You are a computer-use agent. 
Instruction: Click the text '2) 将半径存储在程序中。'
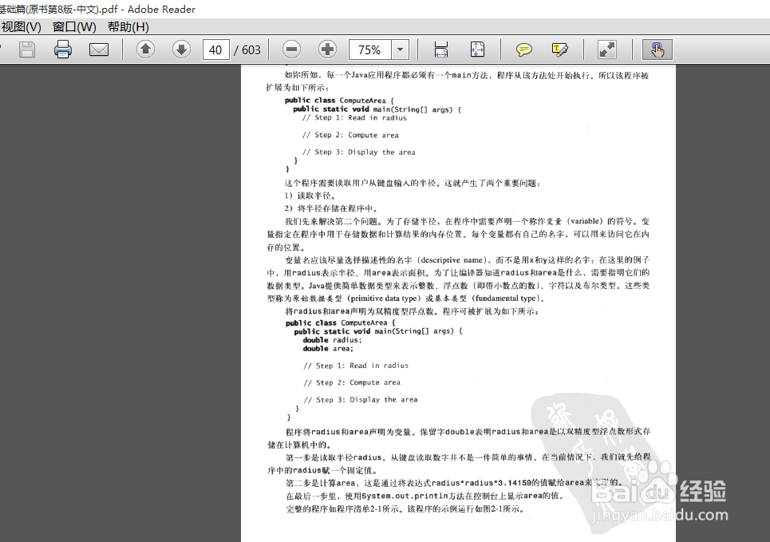331,208
